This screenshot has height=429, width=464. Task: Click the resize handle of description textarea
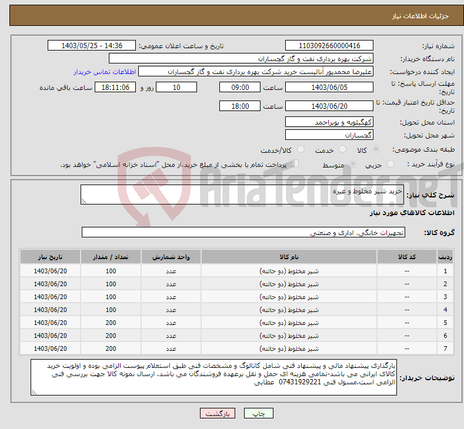point(84,202)
